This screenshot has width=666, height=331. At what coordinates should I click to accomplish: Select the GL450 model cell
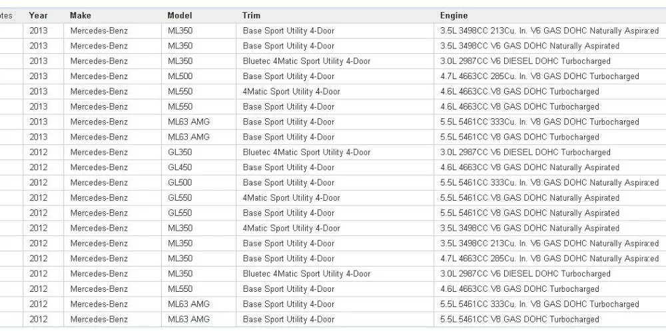coord(198,168)
